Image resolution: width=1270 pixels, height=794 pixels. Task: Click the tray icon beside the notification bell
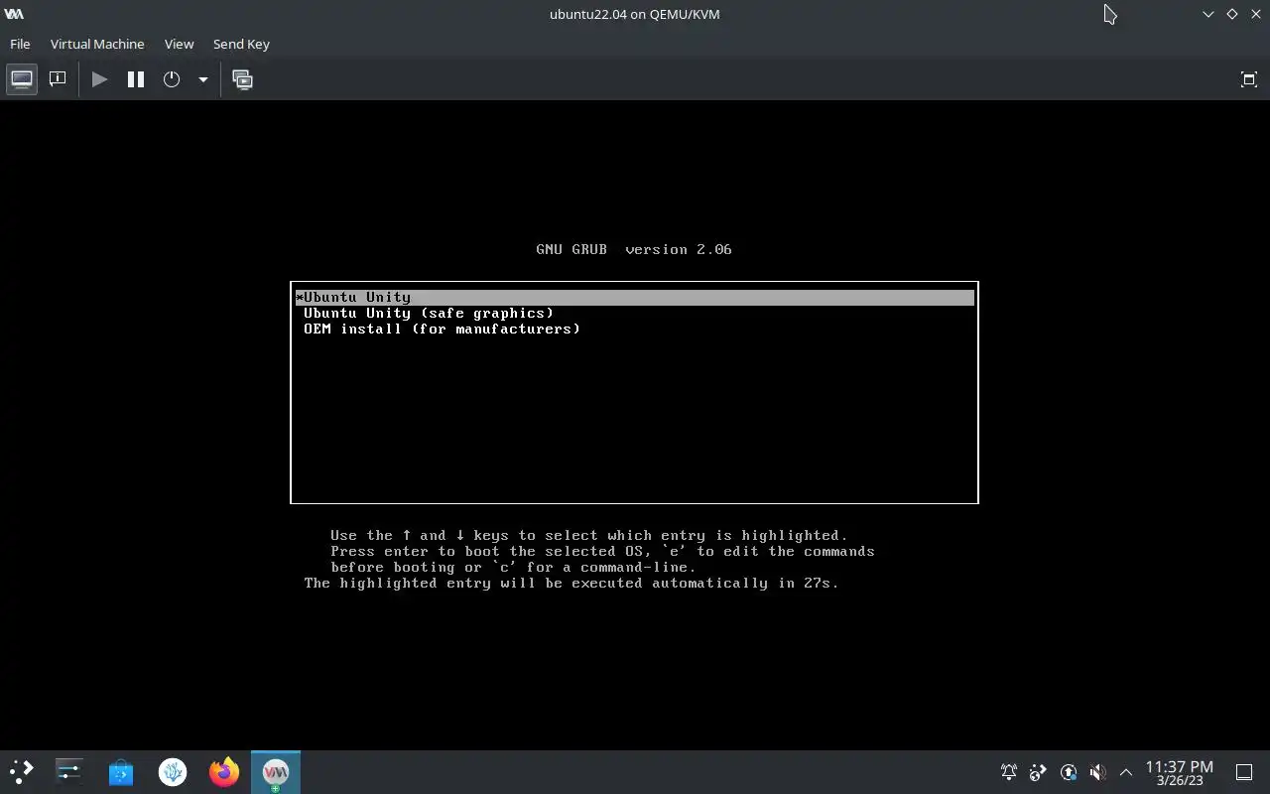(x=1038, y=772)
